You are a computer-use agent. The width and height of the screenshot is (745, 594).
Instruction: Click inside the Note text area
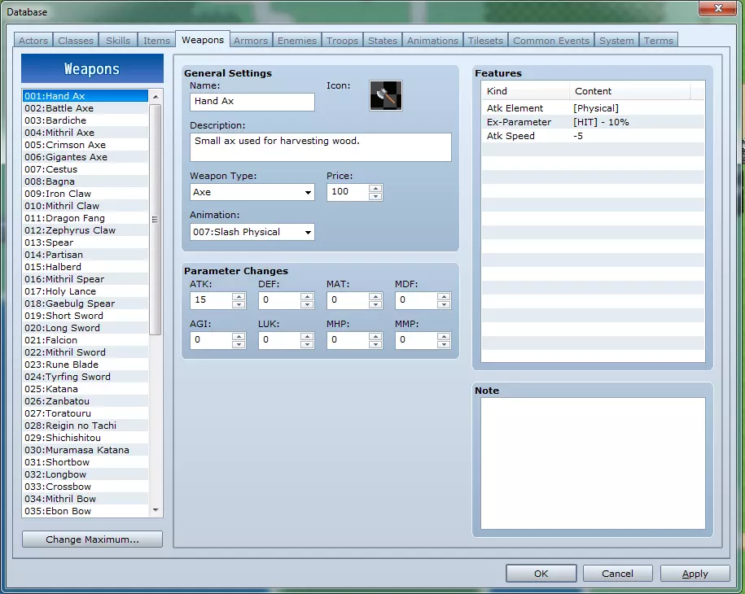[x=592, y=463]
